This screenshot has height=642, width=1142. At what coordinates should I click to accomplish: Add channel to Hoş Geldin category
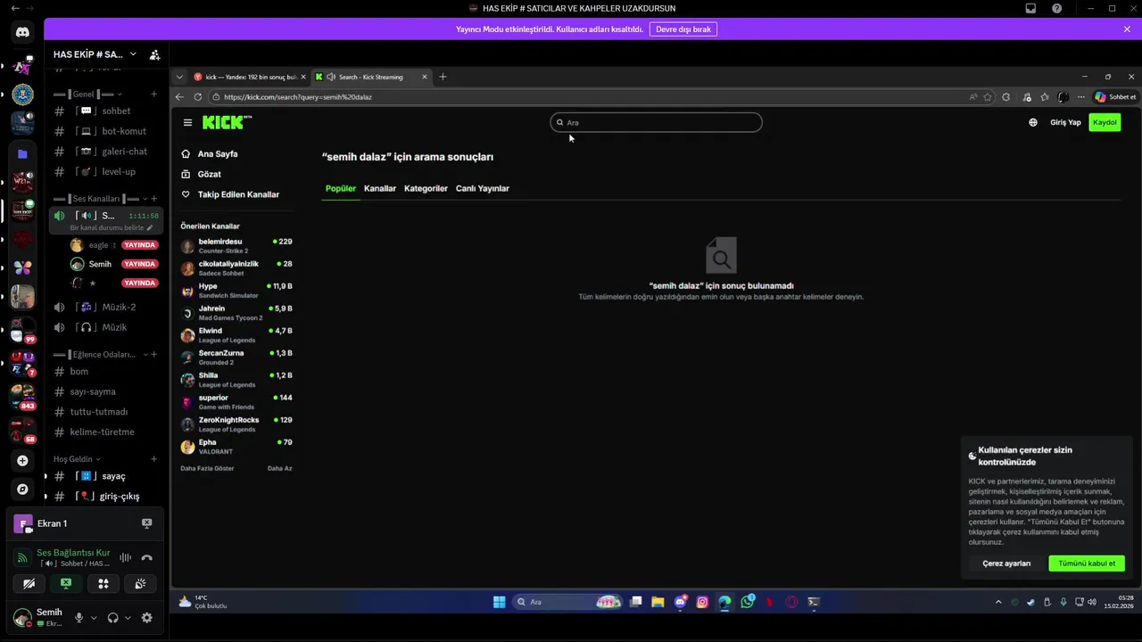(x=153, y=459)
